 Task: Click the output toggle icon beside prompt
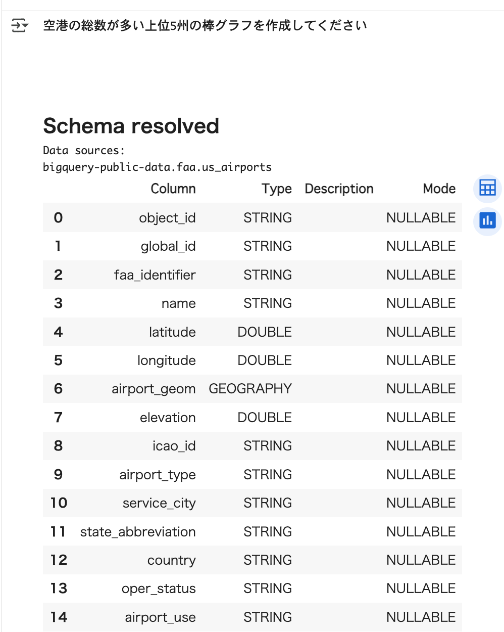[x=20, y=25]
